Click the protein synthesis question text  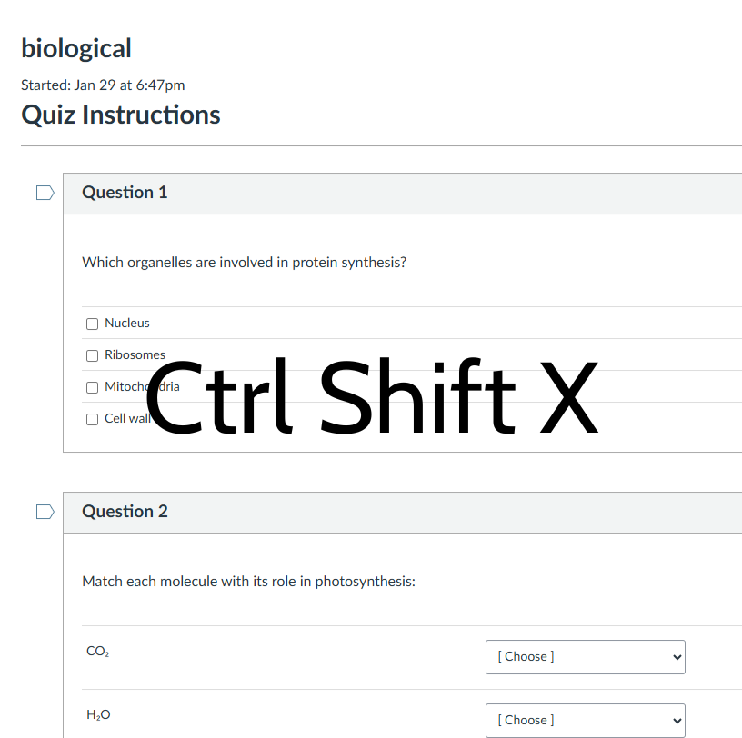pyautogui.click(x=244, y=263)
